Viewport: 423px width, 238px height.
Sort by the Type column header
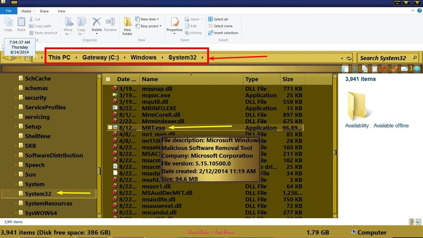[261, 79]
